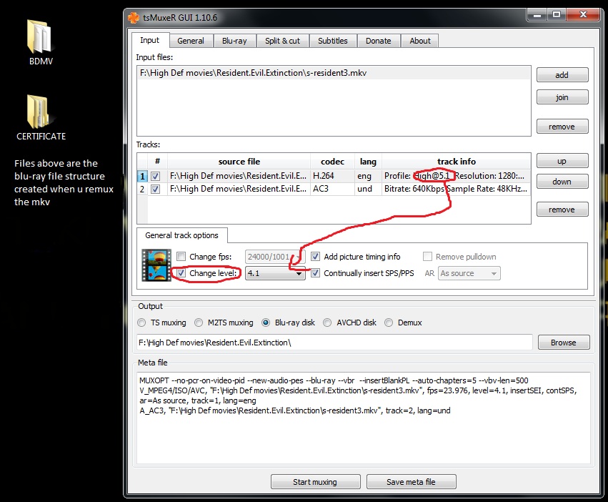
Task: Click inside the Meta file text area
Action: pyautogui.click(x=364, y=418)
